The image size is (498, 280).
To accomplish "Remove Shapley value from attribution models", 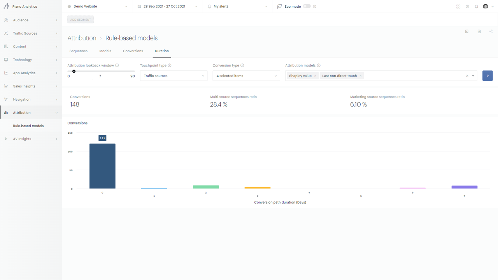I will pos(315,76).
